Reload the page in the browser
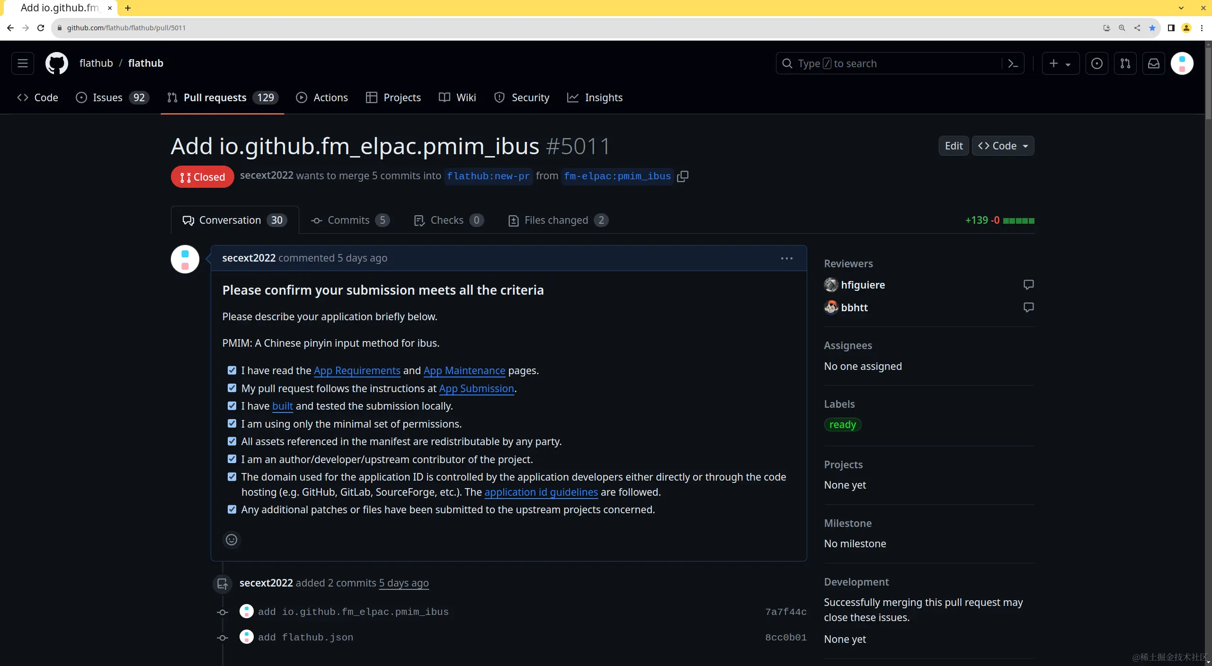 pyautogui.click(x=41, y=28)
